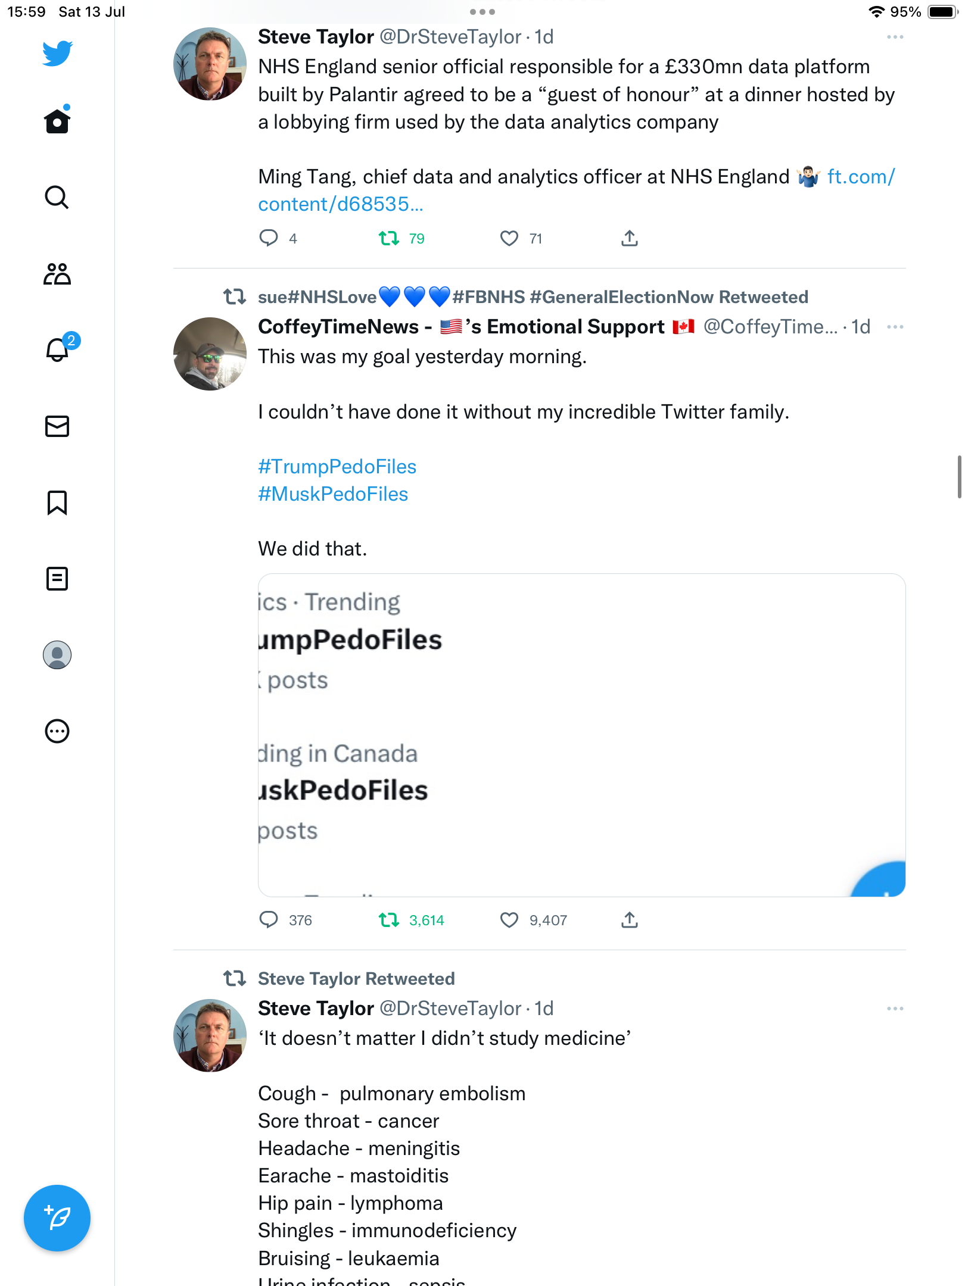The image size is (965, 1286).
Task: Open the #TrumpPedoFiles hashtag link
Action: click(337, 467)
